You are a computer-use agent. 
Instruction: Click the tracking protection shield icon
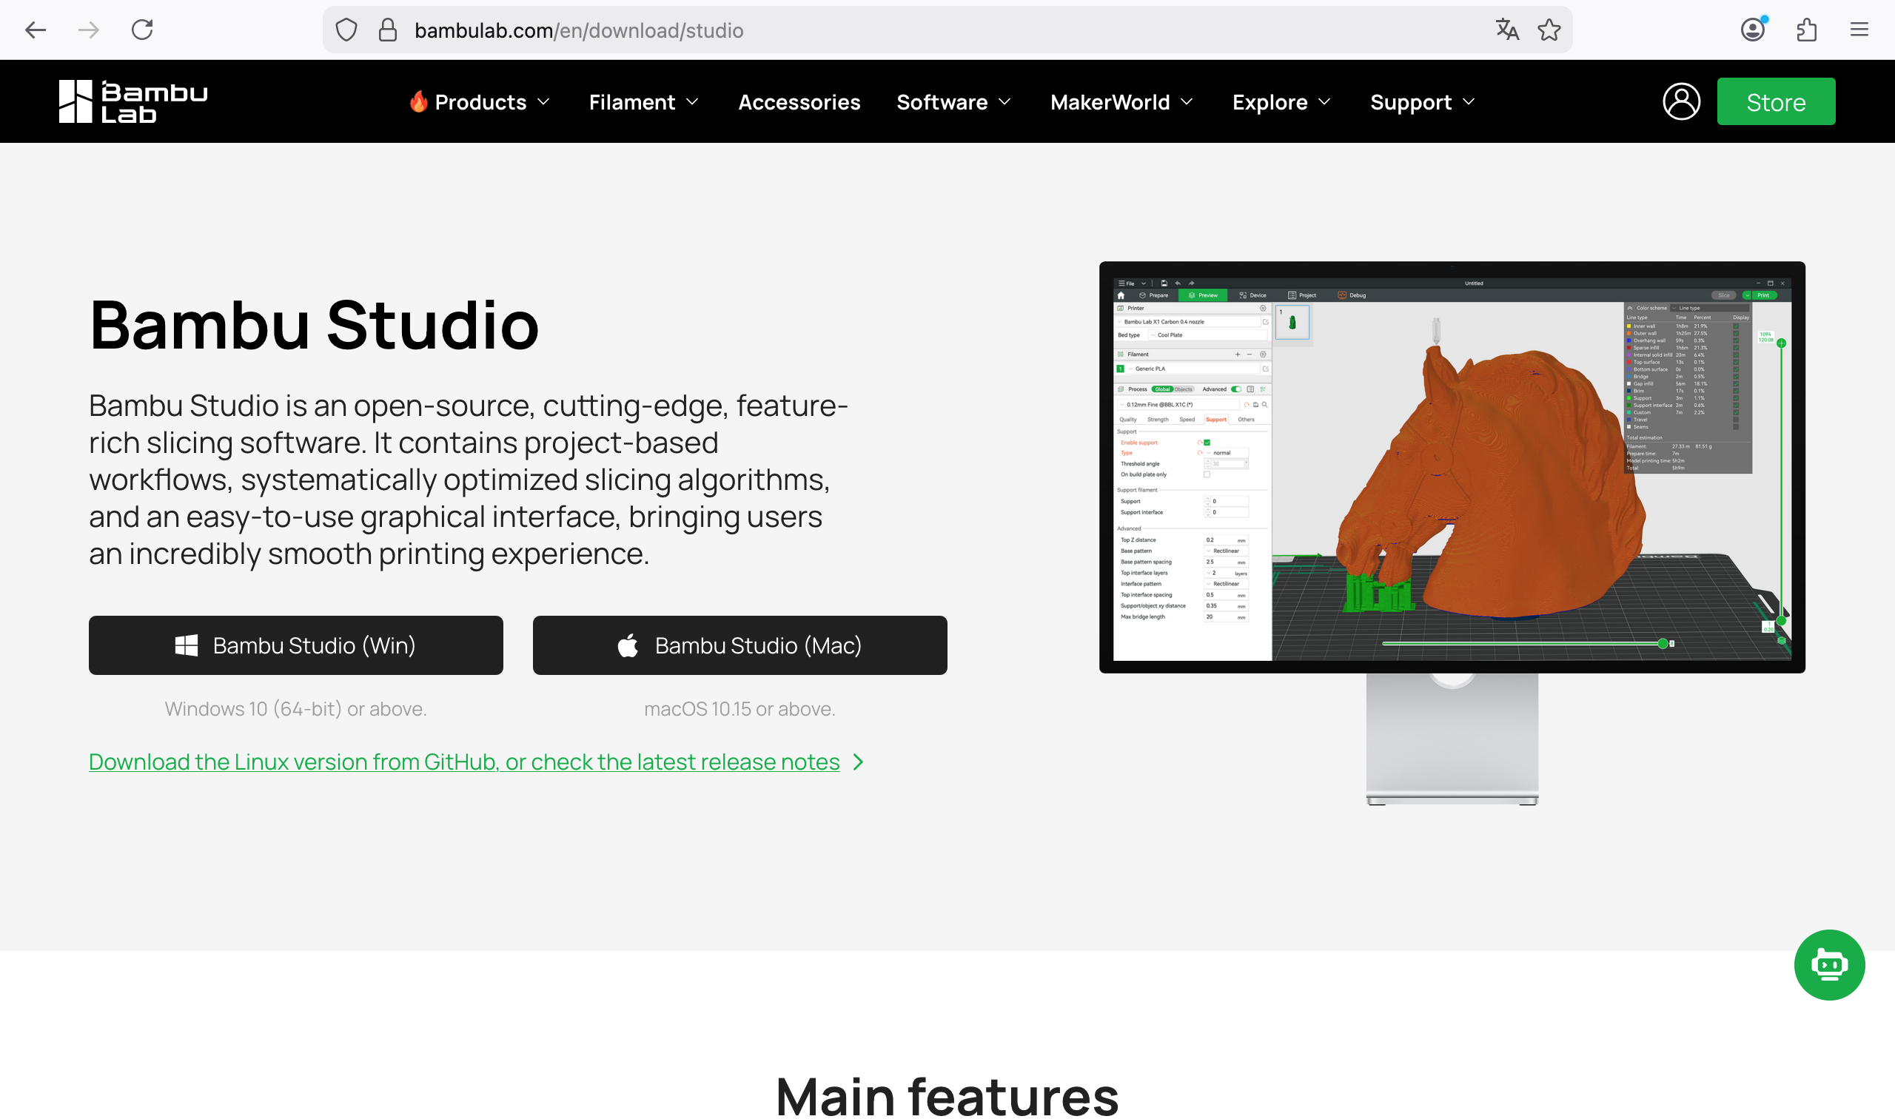346,30
